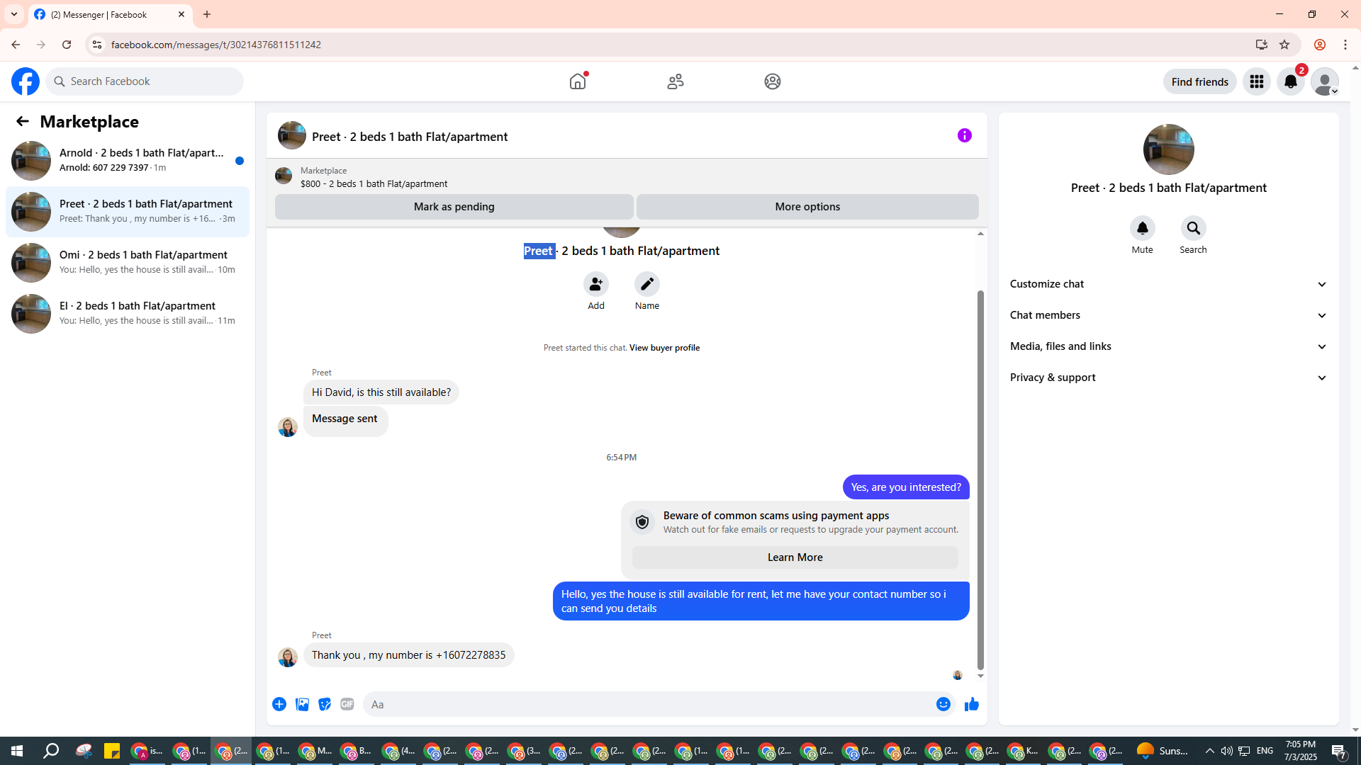This screenshot has width=1361, height=765.
Task: Click the thumbs-up like icon
Action: [x=971, y=704]
